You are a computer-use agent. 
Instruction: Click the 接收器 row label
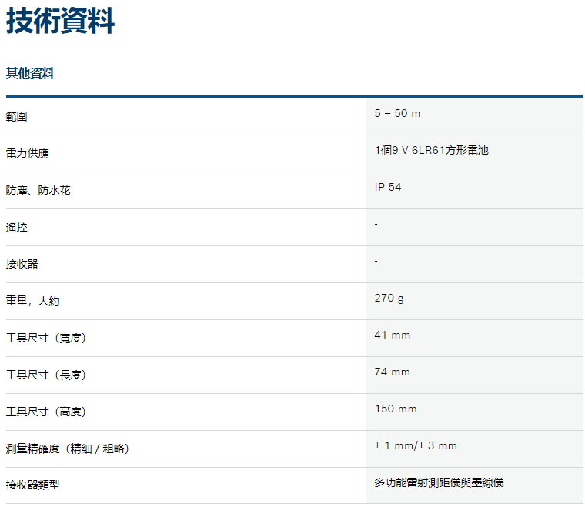22,264
